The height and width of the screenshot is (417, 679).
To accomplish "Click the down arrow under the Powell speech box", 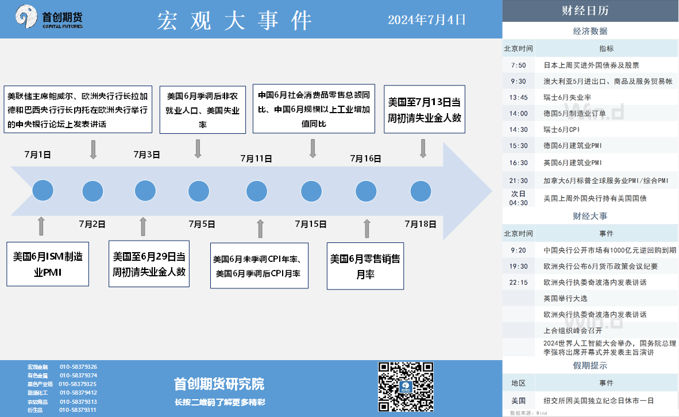I will pos(93,149).
